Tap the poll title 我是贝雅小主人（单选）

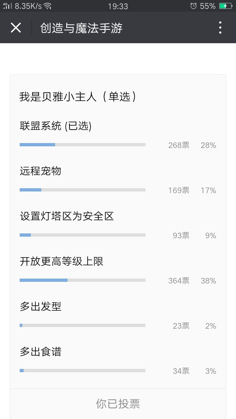point(78,97)
